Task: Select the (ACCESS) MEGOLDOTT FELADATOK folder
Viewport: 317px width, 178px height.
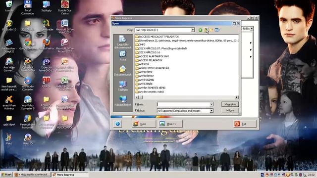Action: point(157,37)
